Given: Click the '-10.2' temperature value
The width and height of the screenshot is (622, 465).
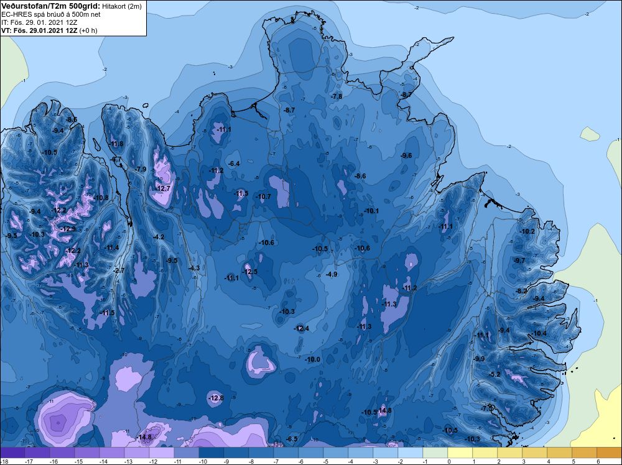Looking at the screenshot, I should point(527,231).
